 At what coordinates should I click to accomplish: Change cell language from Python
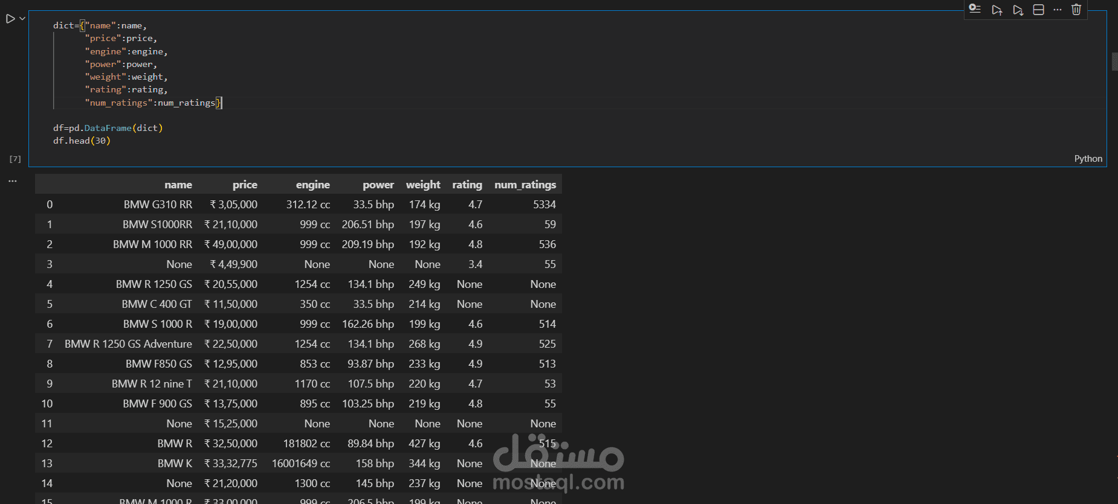[1088, 159]
